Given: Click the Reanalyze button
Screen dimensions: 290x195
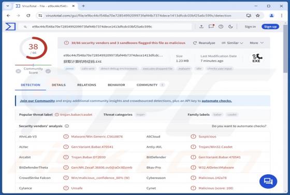Looking at the screenshot, I should coord(204,43).
